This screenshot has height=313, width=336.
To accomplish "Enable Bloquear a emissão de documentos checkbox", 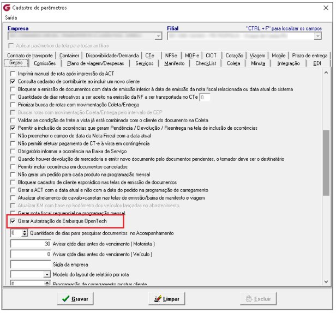I will pyautogui.click(x=13, y=89).
